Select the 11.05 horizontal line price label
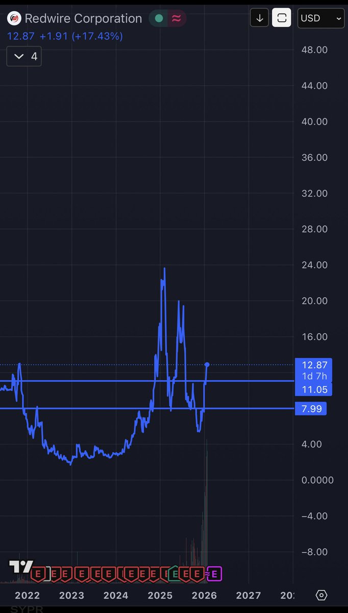Screen dimensions: 348x613 pos(314,390)
